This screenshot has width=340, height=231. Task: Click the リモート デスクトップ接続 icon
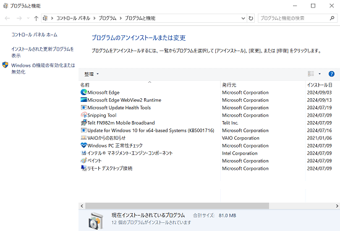pyautogui.click(x=83, y=168)
